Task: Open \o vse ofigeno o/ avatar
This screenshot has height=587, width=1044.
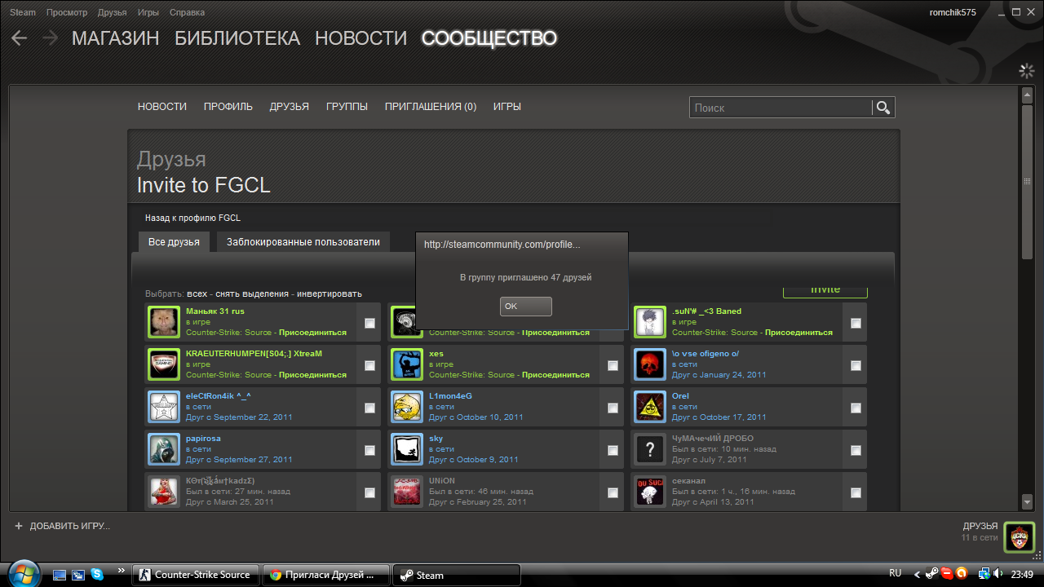Action: (650, 364)
